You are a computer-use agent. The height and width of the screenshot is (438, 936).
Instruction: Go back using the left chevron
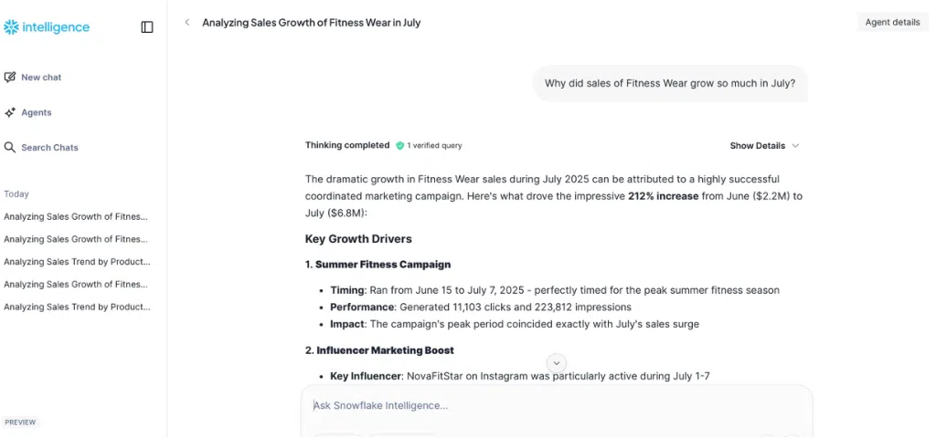[x=187, y=22]
